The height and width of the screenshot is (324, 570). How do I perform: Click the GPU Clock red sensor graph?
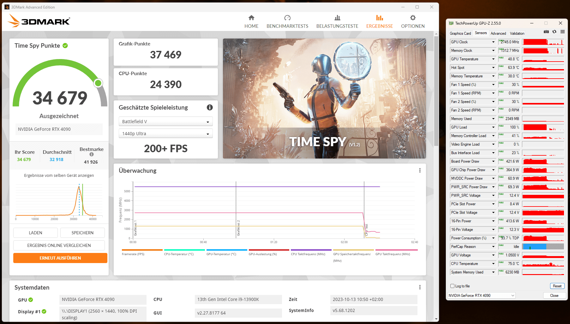click(x=543, y=42)
